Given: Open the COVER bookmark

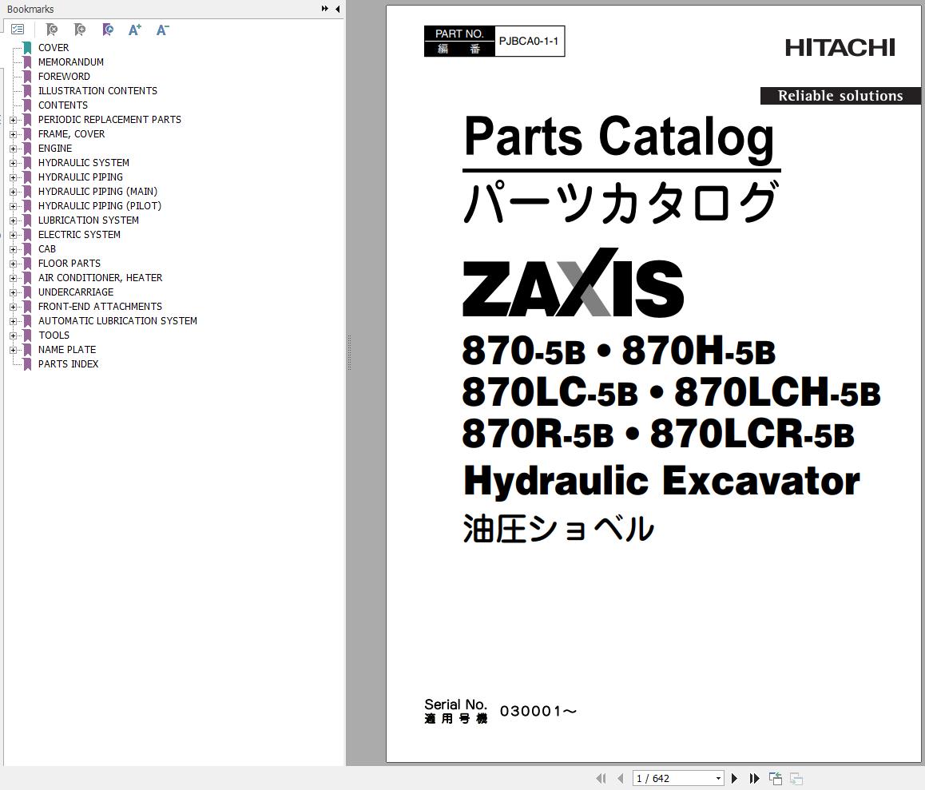Looking at the screenshot, I should pyautogui.click(x=53, y=48).
